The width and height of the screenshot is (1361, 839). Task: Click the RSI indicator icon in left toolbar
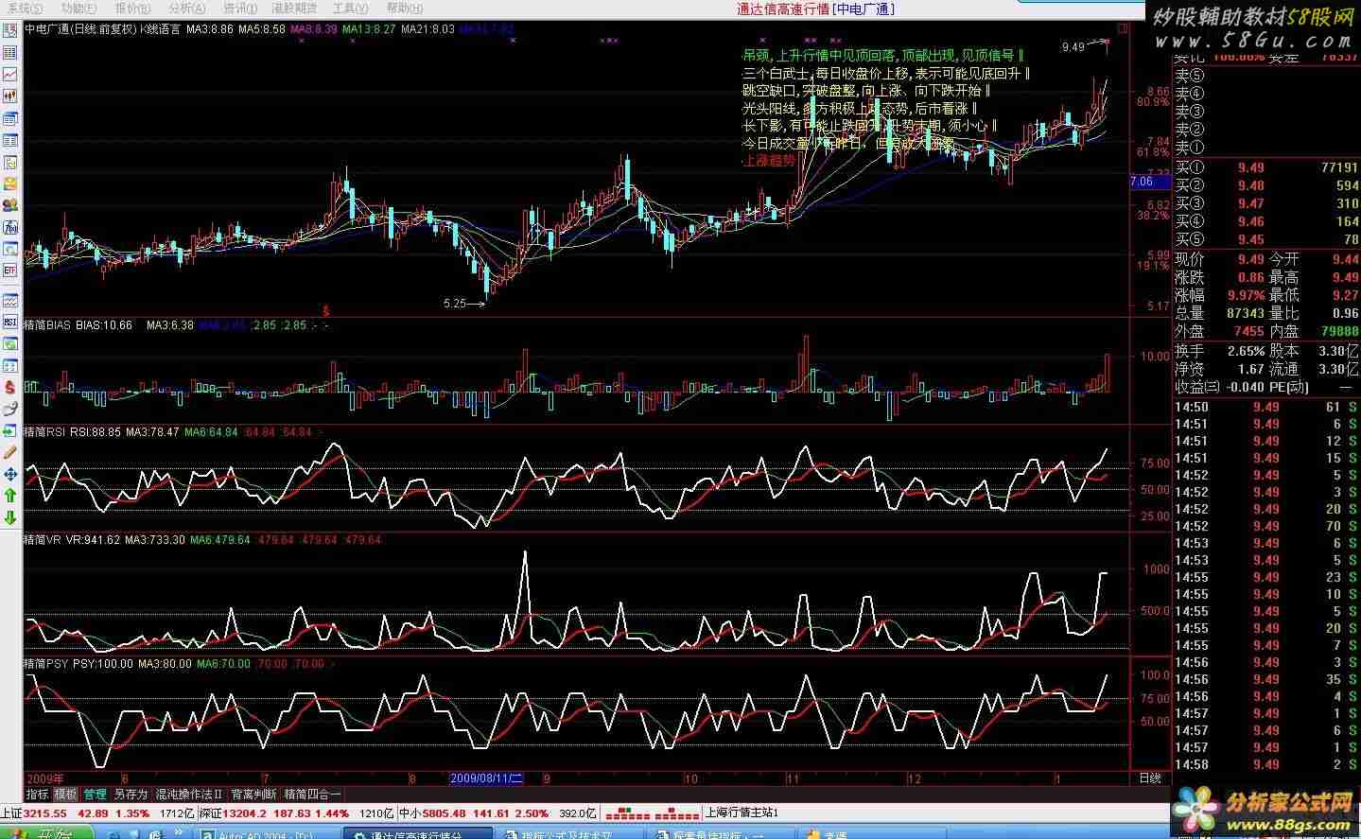(x=10, y=323)
